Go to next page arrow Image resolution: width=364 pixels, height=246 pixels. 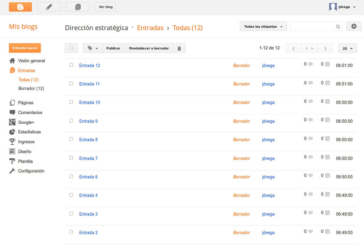pos(325,48)
